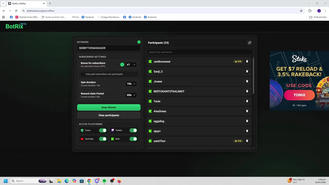
Task: Open Discord from the taskbar
Action: (97, 181)
